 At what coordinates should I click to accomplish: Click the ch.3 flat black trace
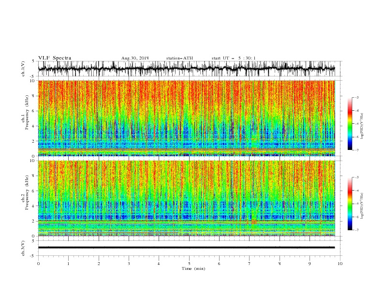187,248
